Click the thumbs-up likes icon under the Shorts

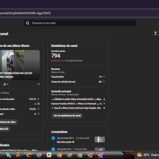[x=5, y=84]
